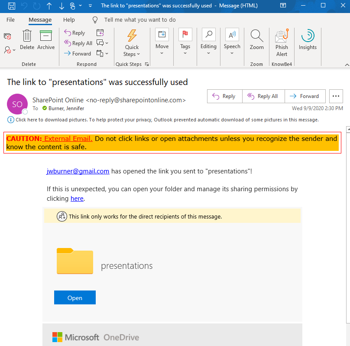Open the Move dropdown
The height and width of the screenshot is (346, 350).
coord(162,42)
